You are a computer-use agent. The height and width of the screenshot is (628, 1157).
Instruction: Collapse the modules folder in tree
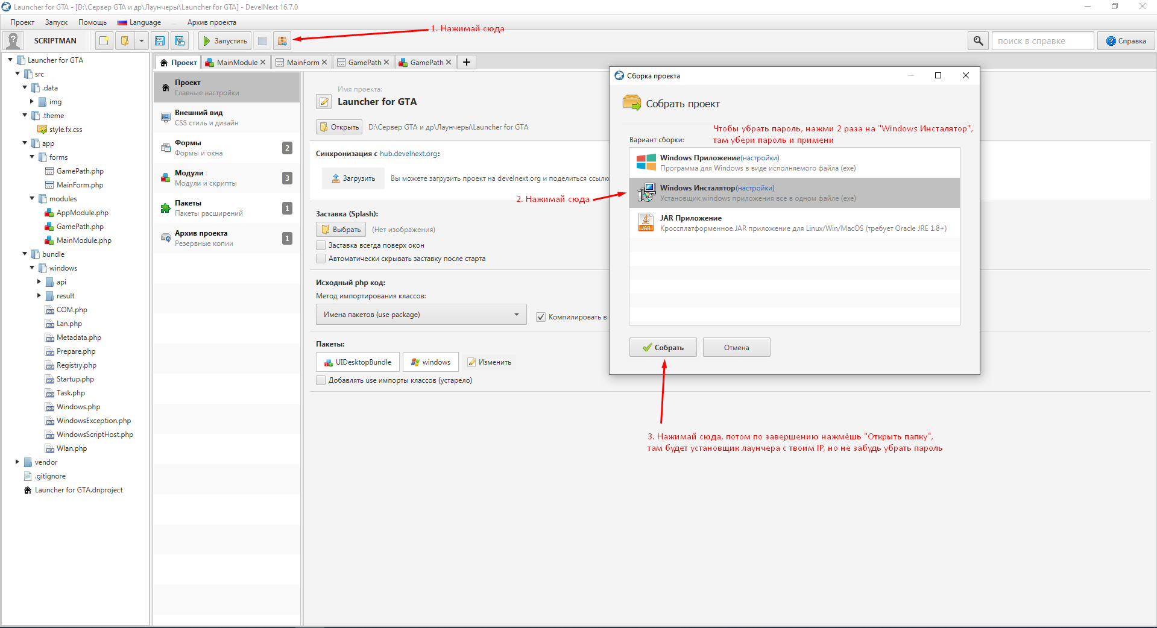pyautogui.click(x=32, y=198)
